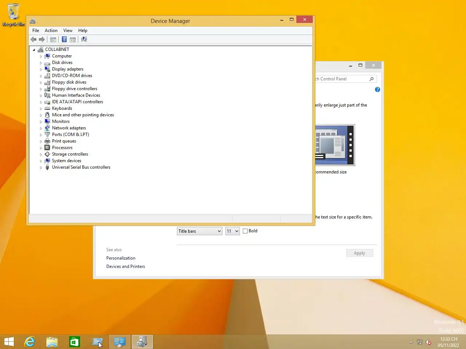This screenshot has height=349, width=466.
Task: Show hidden tray icons arrow
Action: [411, 342]
